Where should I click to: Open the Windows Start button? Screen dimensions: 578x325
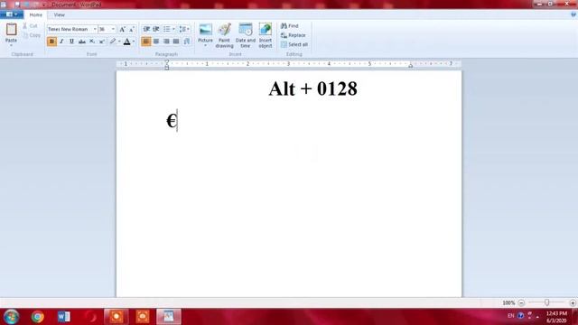[x=11, y=317]
